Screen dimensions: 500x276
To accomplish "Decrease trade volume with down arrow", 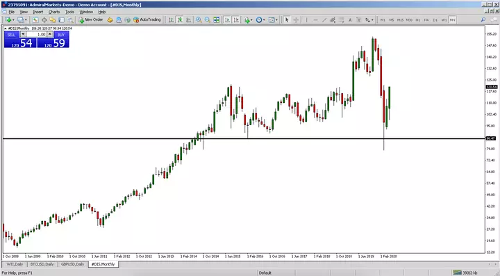I will click(23, 35).
